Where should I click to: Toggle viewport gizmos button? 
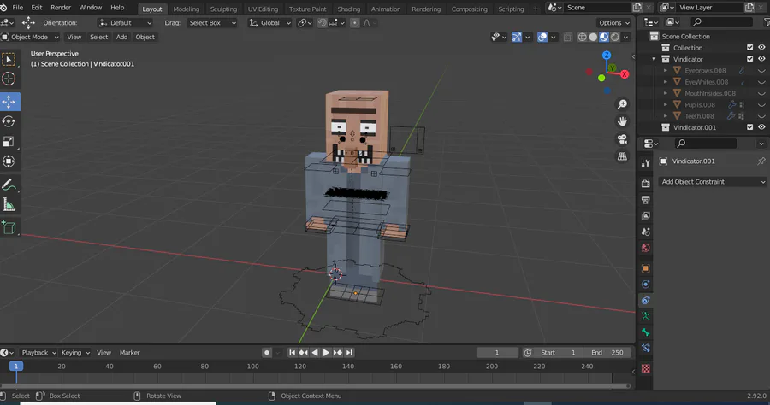point(517,38)
